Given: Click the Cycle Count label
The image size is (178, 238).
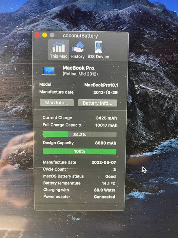Looking at the screenshot, I should 55,169.
